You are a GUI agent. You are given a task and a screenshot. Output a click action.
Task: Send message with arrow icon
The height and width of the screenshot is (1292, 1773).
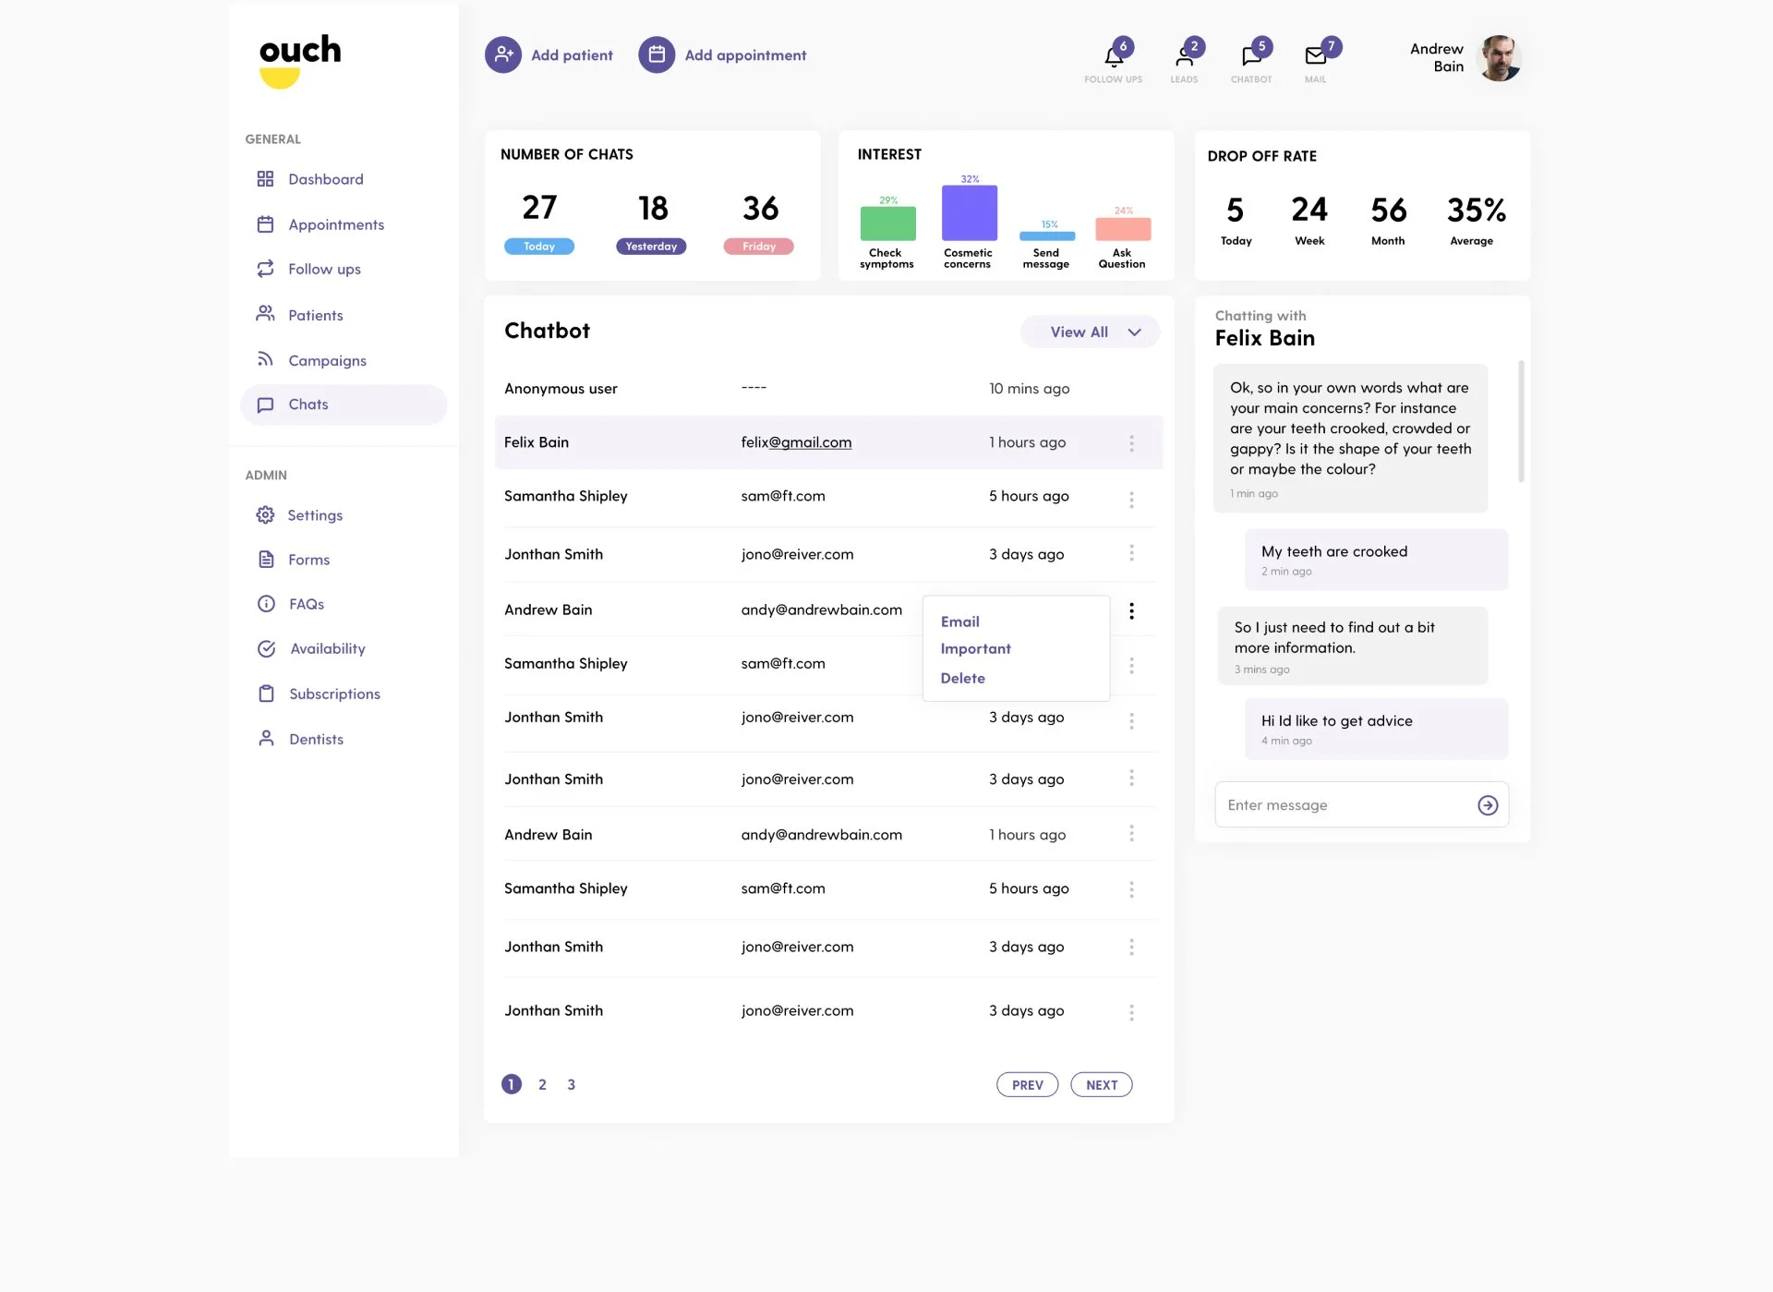[1488, 805]
